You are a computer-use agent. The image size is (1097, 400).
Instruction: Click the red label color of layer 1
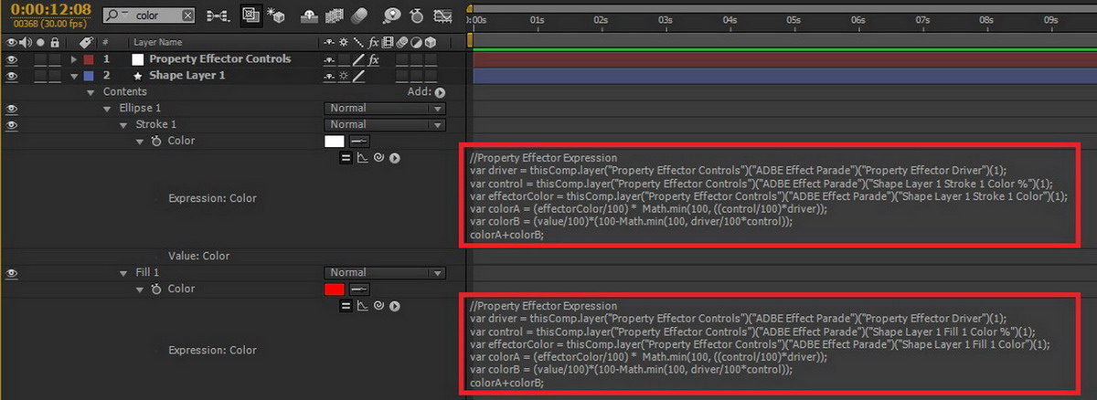click(x=88, y=59)
